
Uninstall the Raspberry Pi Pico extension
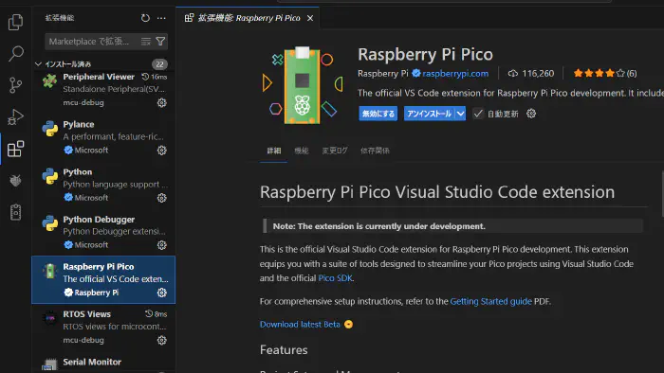coord(430,114)
